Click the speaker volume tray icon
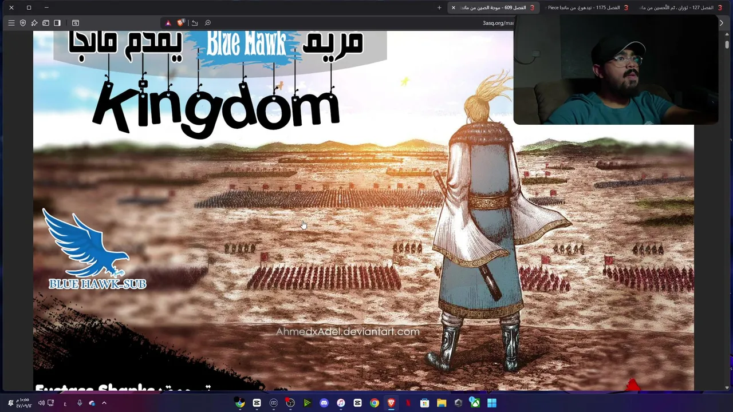Screen dimensions: 733x412 (x=41, y=403)
